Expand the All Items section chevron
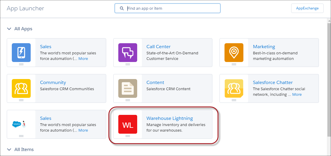The width and height of the screenshot is (331, 156). [x=9, y=150]
